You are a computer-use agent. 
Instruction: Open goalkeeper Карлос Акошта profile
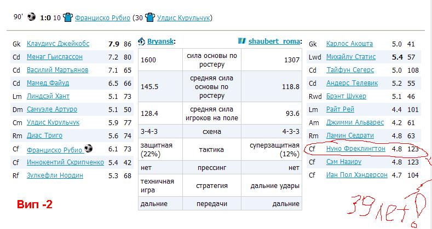(x=349, y=44)
